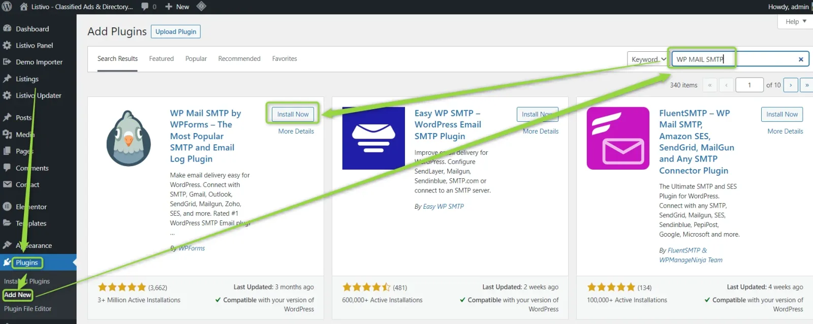The width and height of the screenshot is (813, 324).
Task: Open Howdy, admin account menu
Action: (788, 7)
